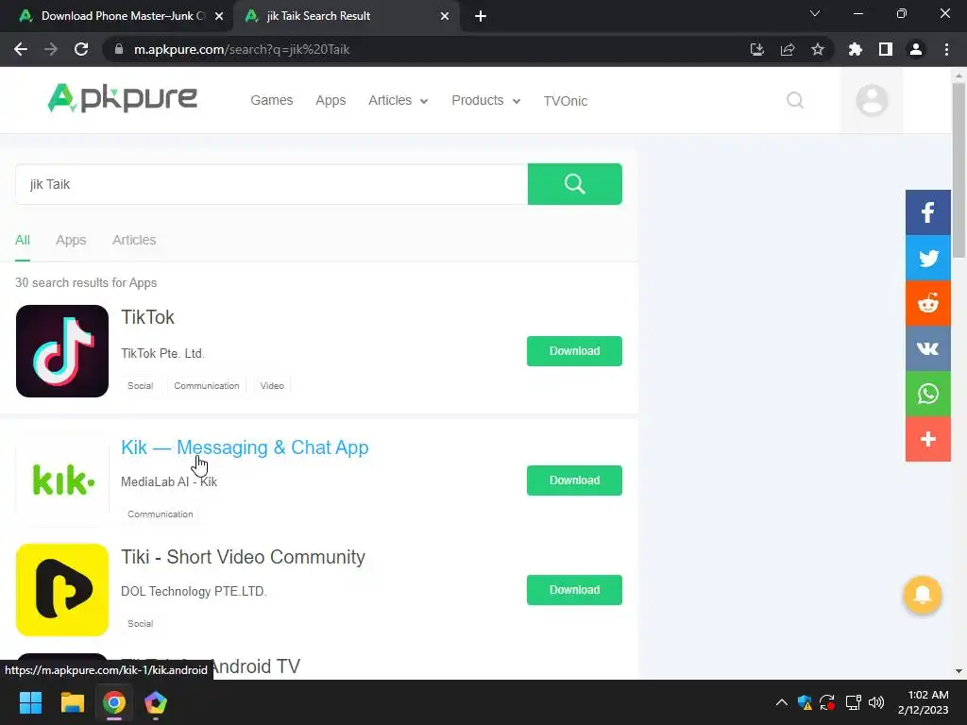The height and width of the screenshot is (725, 967).
Task: Click the Social tag under TikTok
Action: click(140, 385)
